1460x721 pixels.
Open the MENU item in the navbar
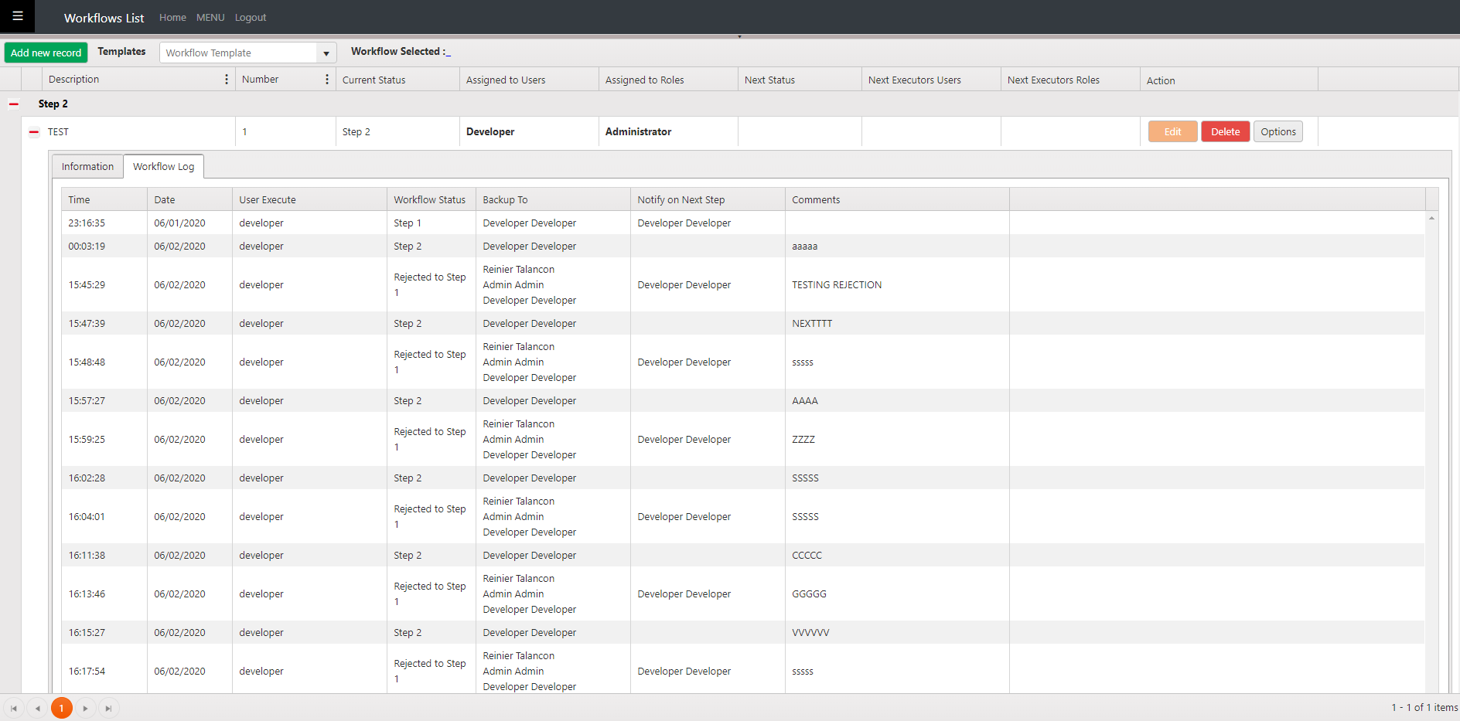point(210,17)
